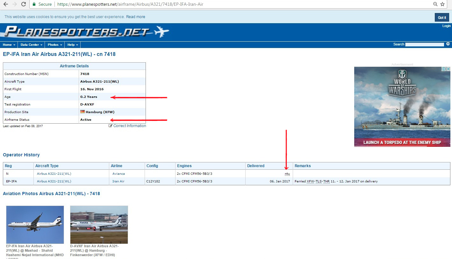Open the Read more cookie link
Image resolution: width=452 pixels, height=259 pixels.
pos(135,17)
